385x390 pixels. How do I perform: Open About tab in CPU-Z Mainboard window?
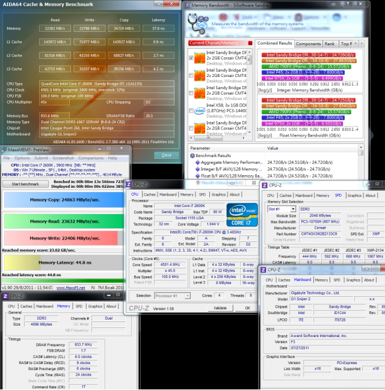369,280
